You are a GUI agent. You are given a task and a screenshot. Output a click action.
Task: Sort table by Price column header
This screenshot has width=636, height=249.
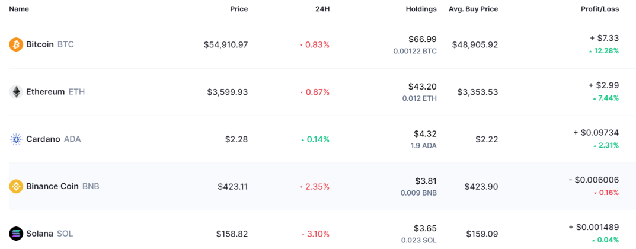click(239, 9)
